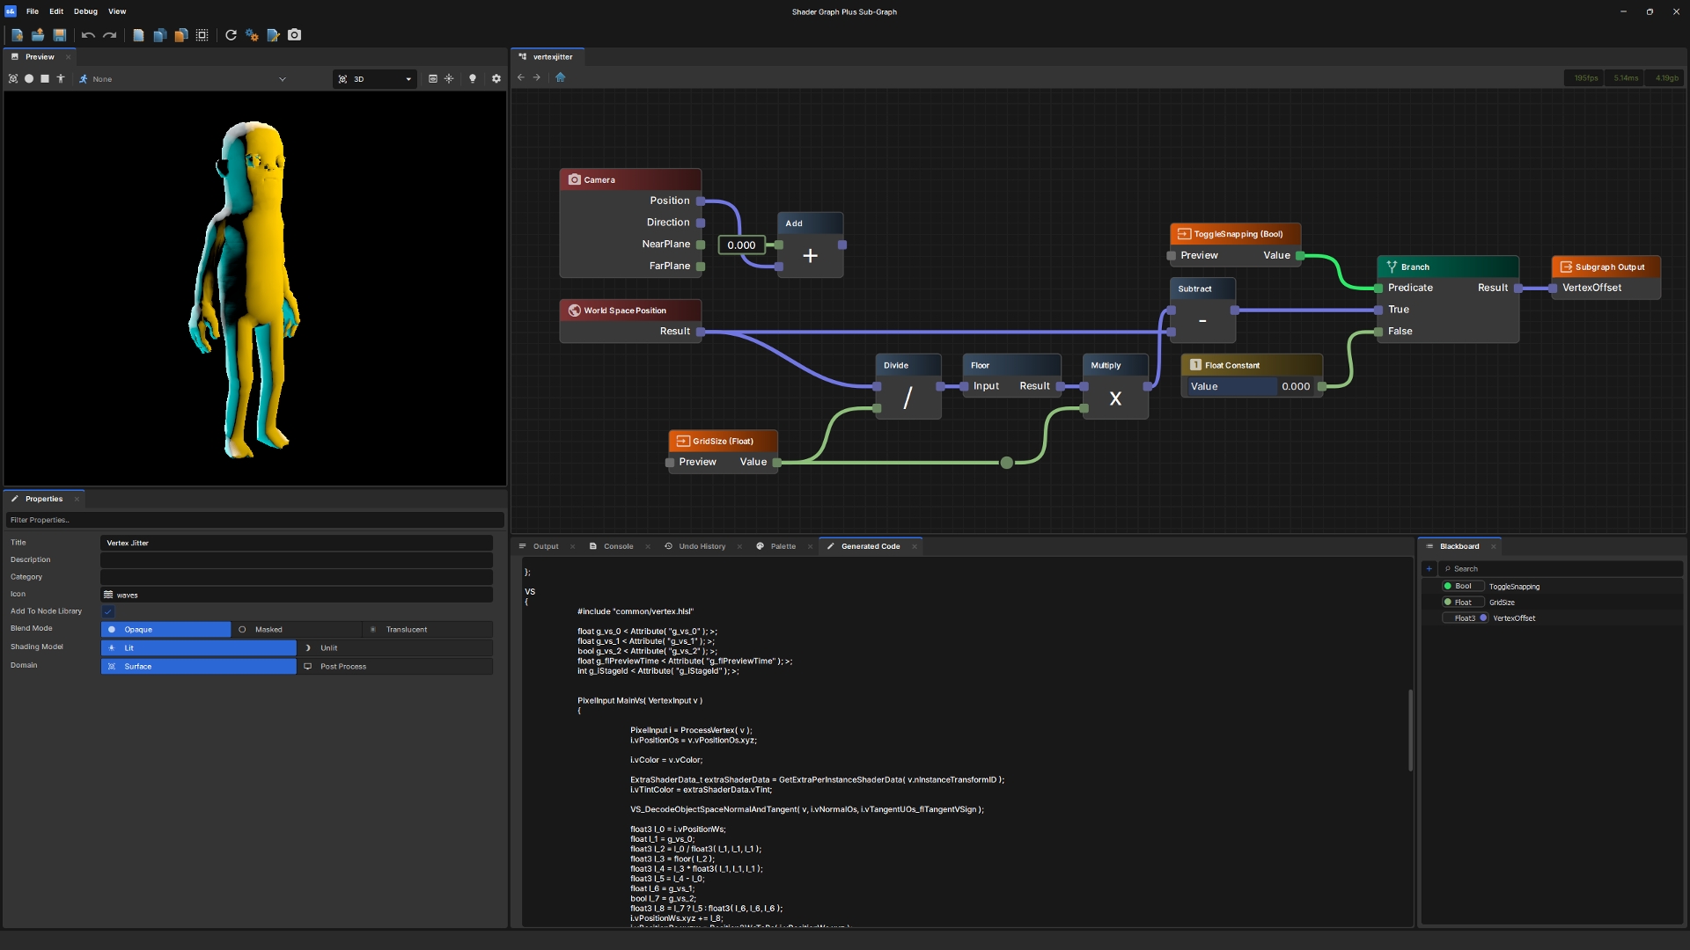1690x950 pixels.
Task: Click the screenshot camera toolbar icon
Action: [x=295, y=35]
